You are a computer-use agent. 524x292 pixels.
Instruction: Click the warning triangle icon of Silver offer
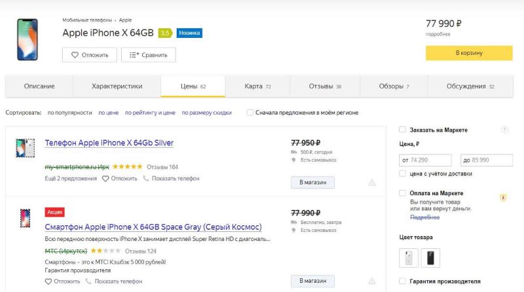pyautogui.click(x=372, y=183)
